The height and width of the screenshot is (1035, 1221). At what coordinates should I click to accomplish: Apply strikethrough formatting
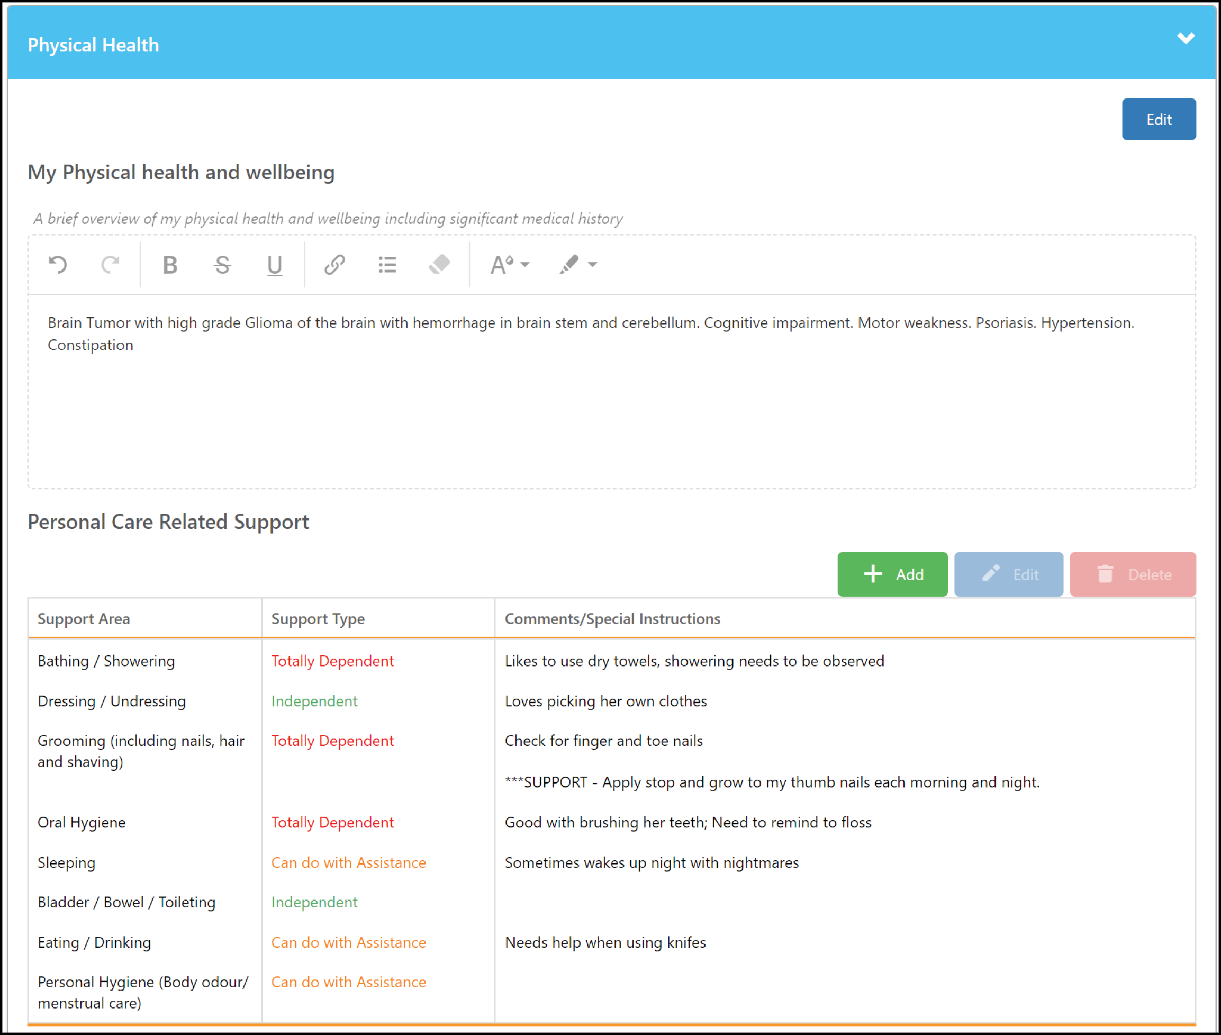(x=222, y=265)
